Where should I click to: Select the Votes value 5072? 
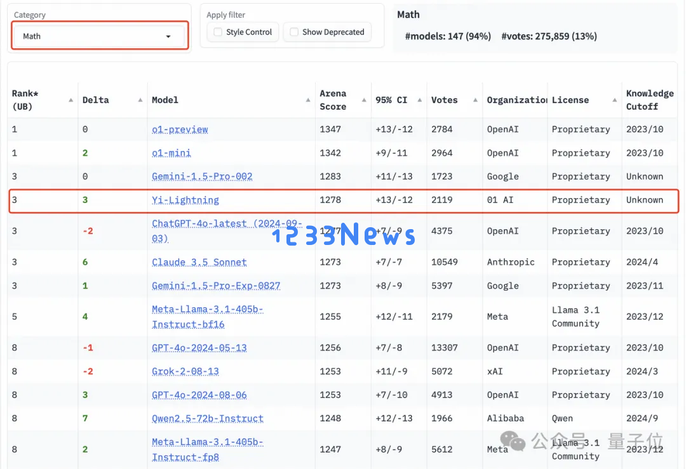[442, 371]
